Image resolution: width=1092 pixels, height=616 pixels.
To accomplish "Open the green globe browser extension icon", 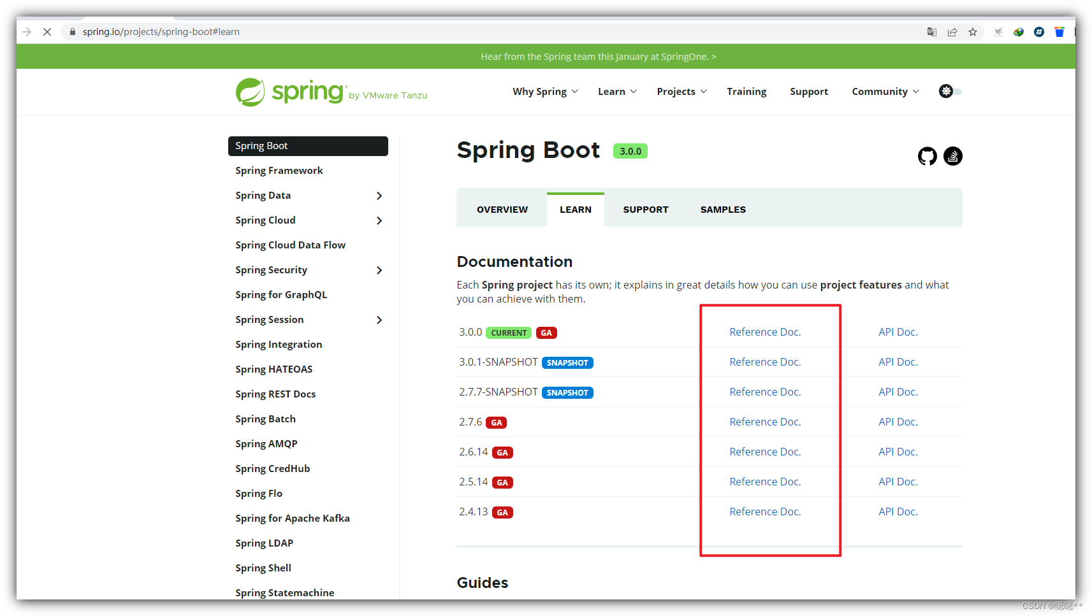I will click(1019, 32).
